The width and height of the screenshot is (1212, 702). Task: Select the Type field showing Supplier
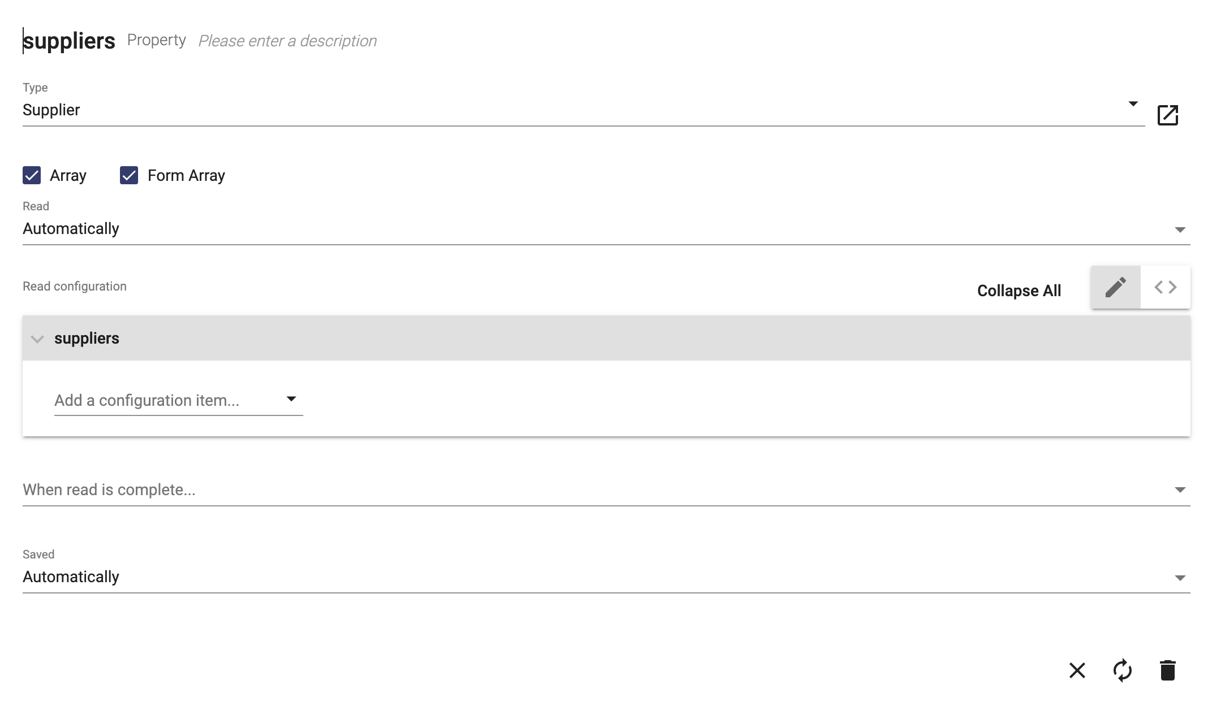click(x=581, y=110)
